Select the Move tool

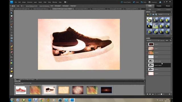(x=11, y=10)
